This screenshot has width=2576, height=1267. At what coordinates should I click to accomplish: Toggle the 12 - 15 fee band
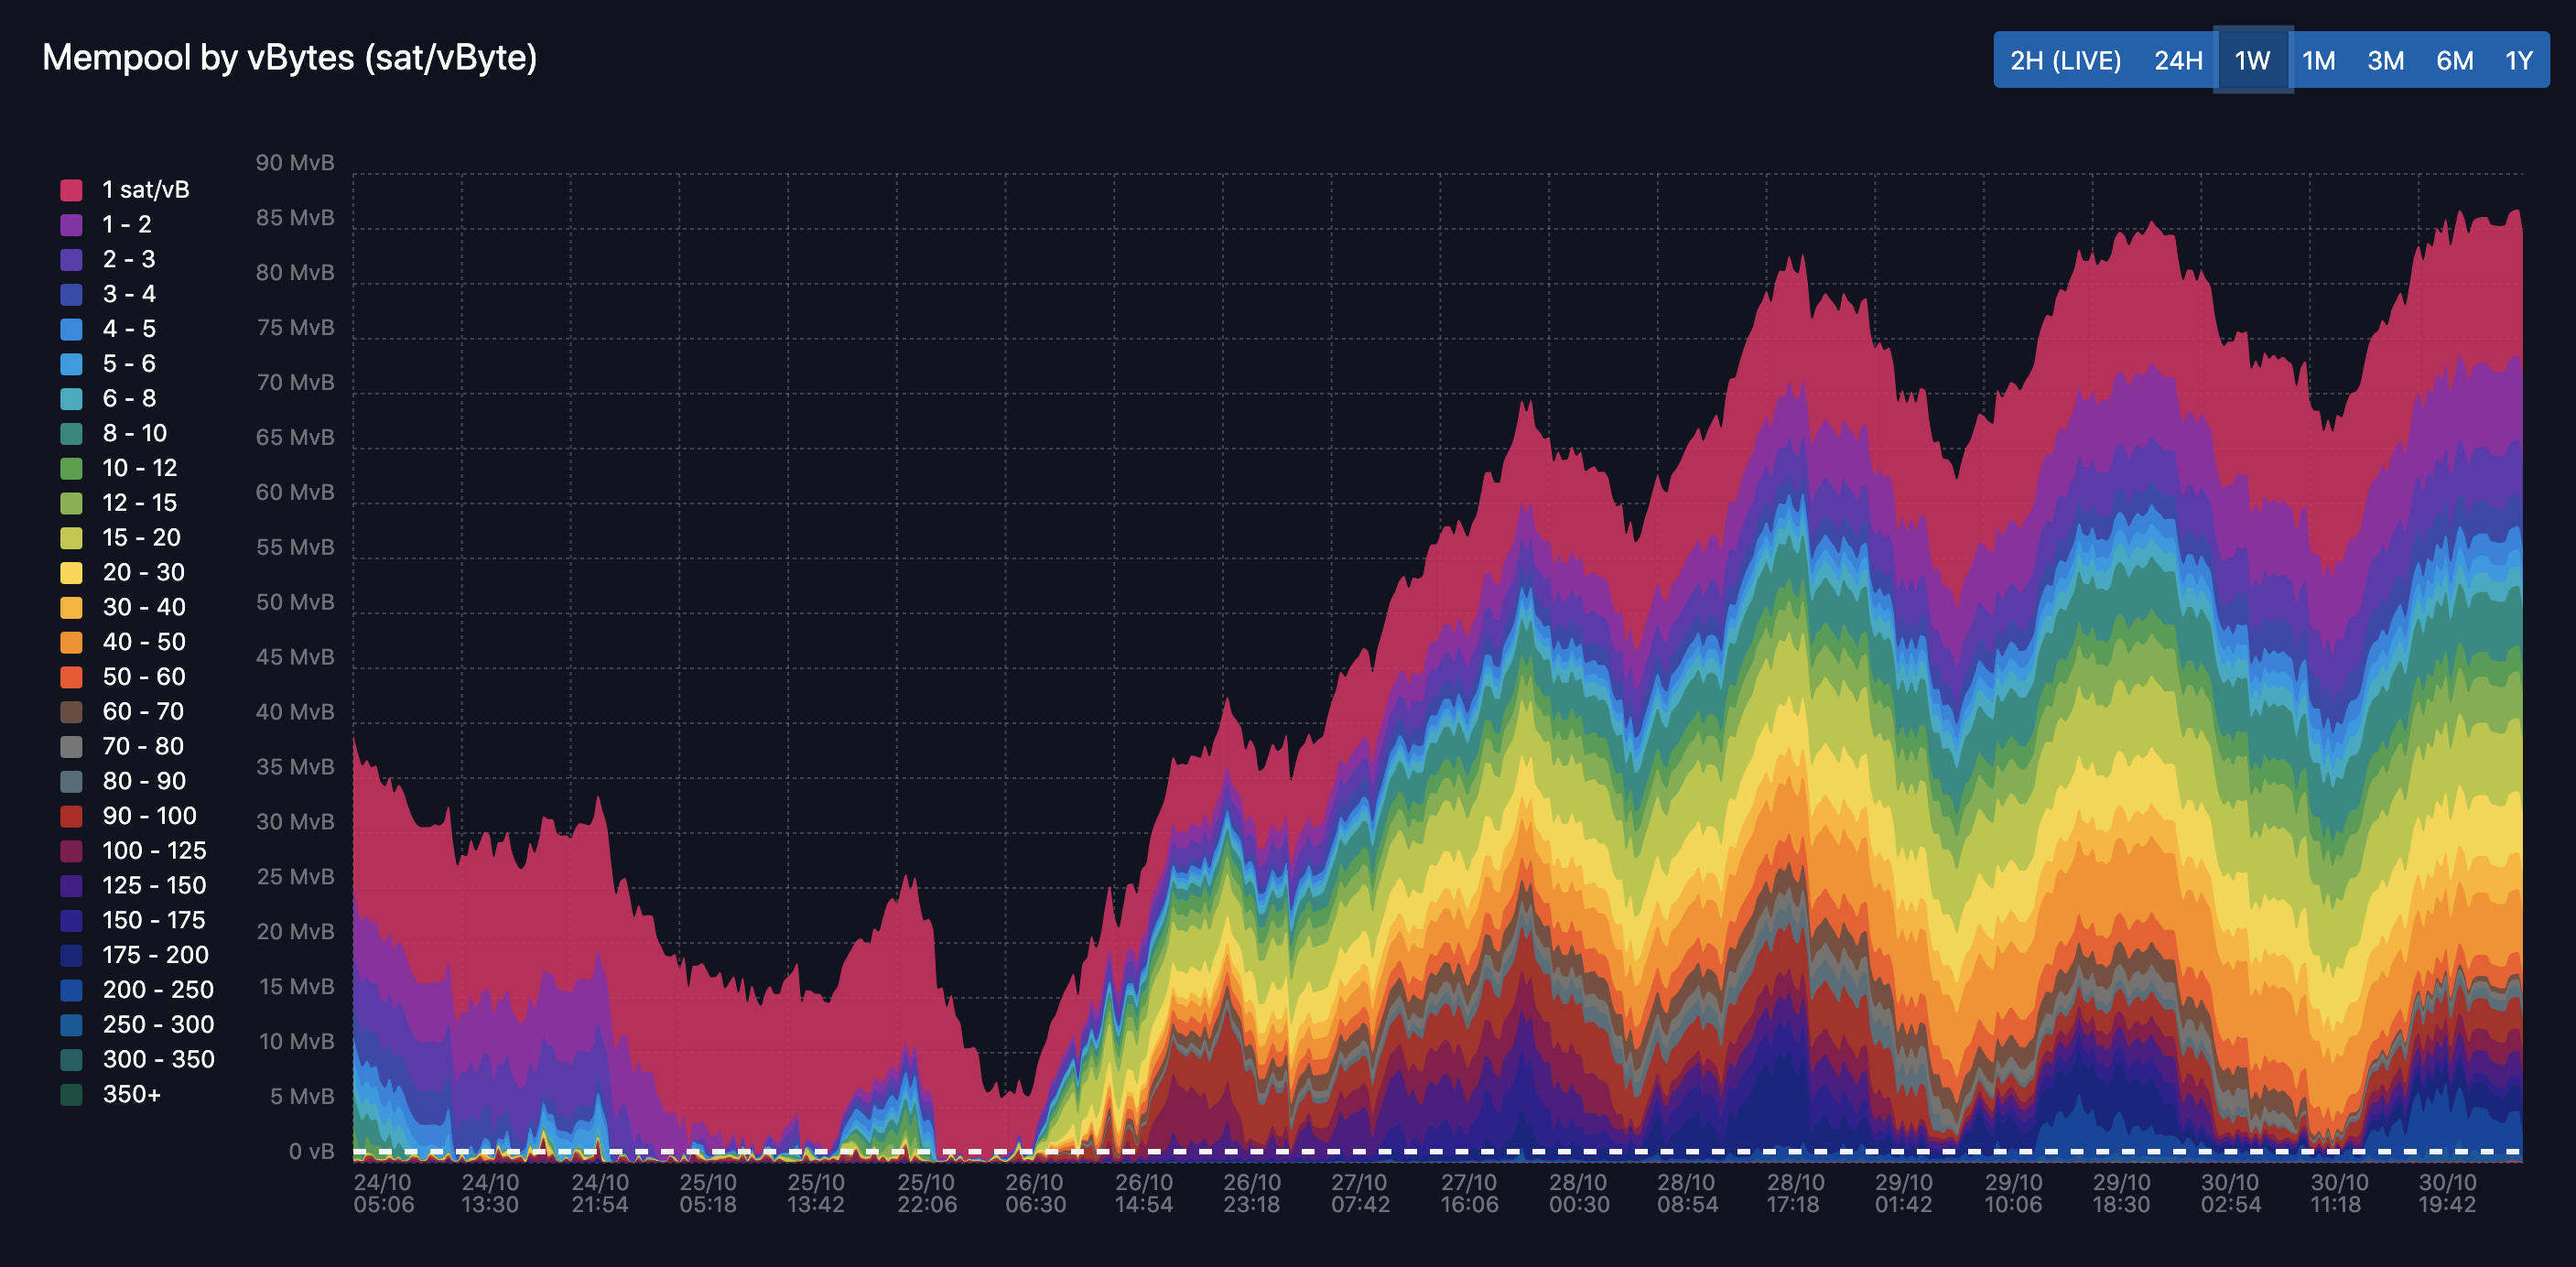click(x=119, y=503)
